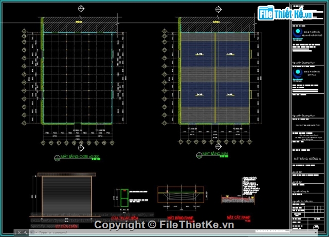Select the 'MẶT BẰNG MÁI' title text

[x=215, y=154]
